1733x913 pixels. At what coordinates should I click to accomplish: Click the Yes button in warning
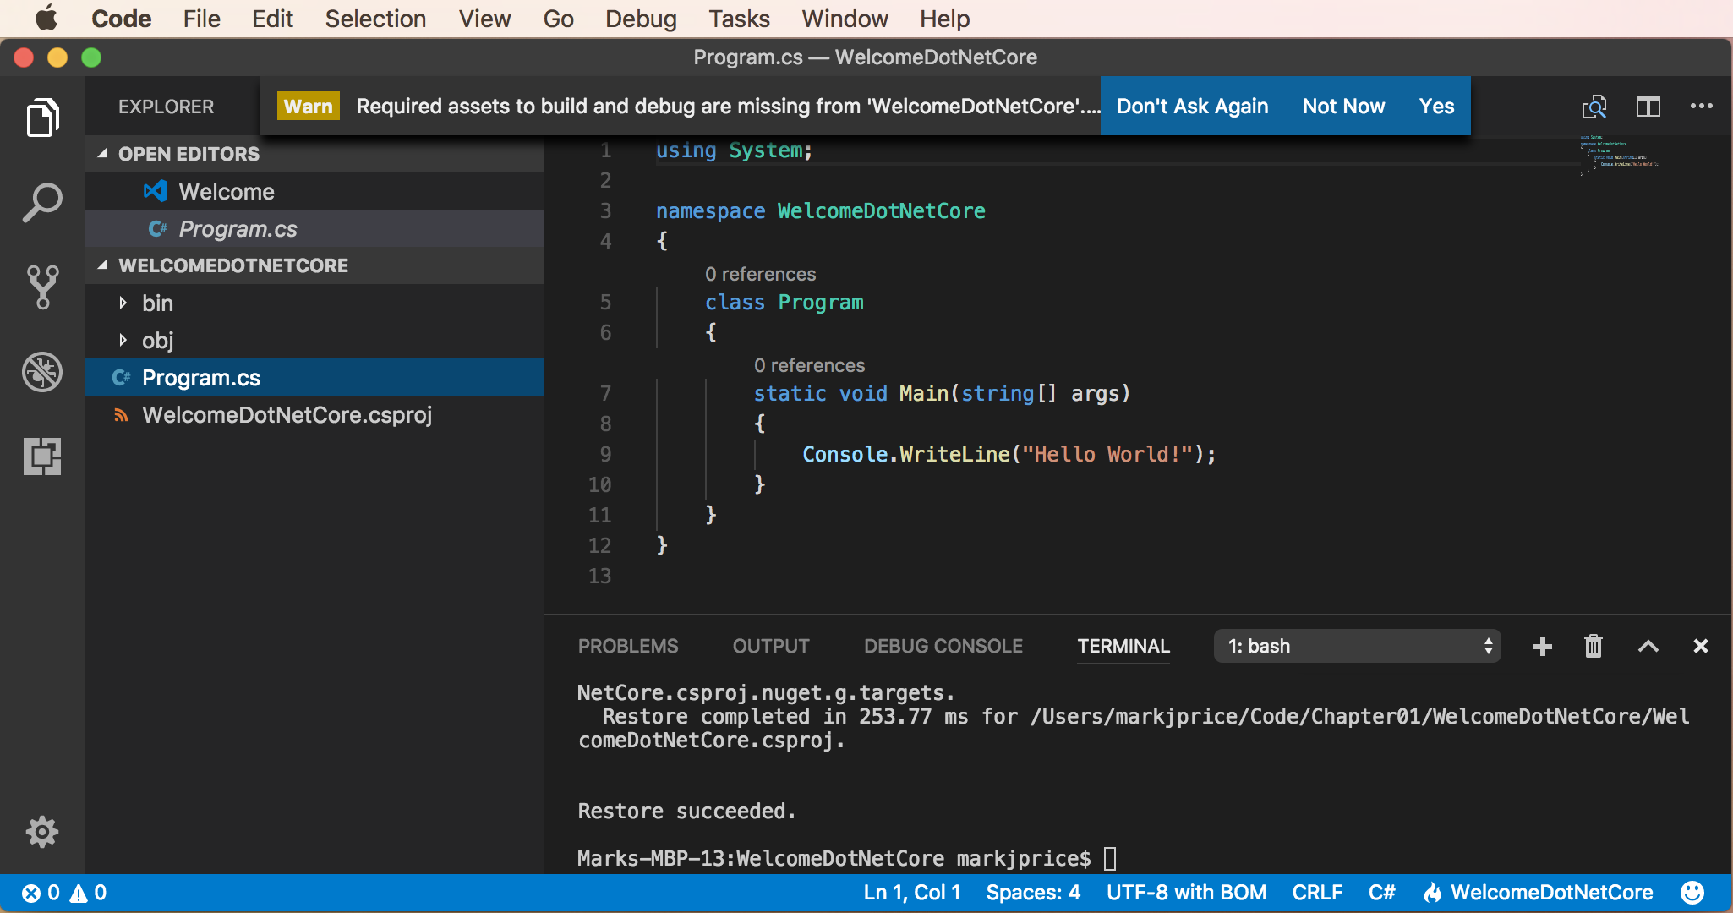coord(1436,107)
